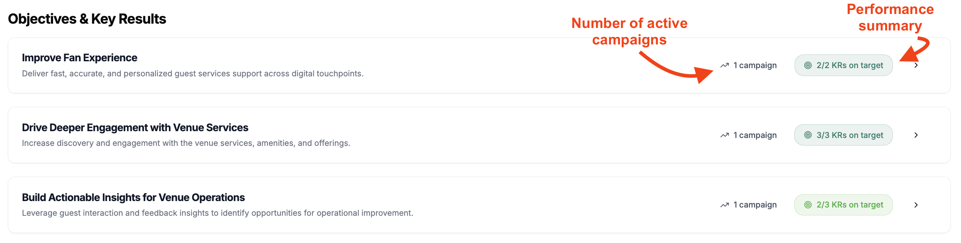Open Build Actionable Insights for Venue Operations title
Viewport: 961px width, 243px height.
tap(133, 197)
